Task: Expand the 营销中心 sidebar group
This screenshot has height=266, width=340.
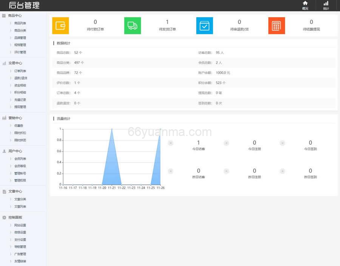Action: (x=15, y=118)
